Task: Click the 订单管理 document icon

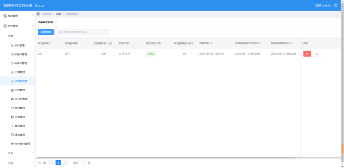Action: 12,117
